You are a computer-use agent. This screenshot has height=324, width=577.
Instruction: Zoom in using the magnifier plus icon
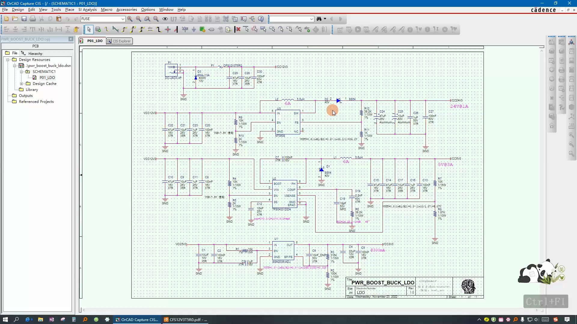130,19
